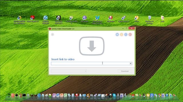Open Adobe Reader desktop shortcut
Viewport: 183px width, 102px height.
point(32,19)
